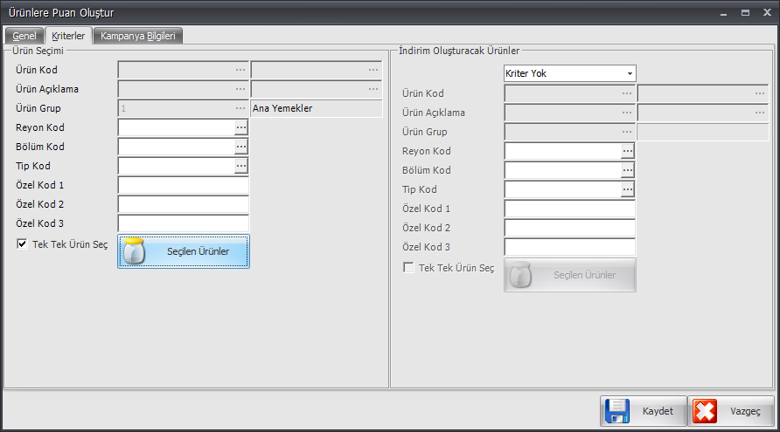Enable Tek Tek Ürün Seç in İndirim panel
Viewport: 780px width, 432px height.
(x=408, y=268)
